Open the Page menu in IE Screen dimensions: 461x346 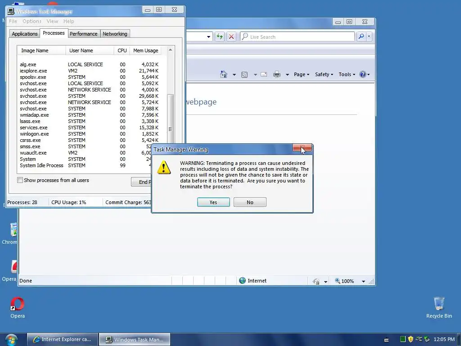(x=302, y=74)
